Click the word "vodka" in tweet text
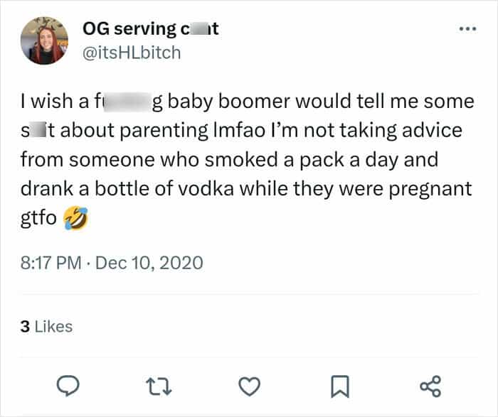This screenshot has width=498, height=417. pos(206,189)
